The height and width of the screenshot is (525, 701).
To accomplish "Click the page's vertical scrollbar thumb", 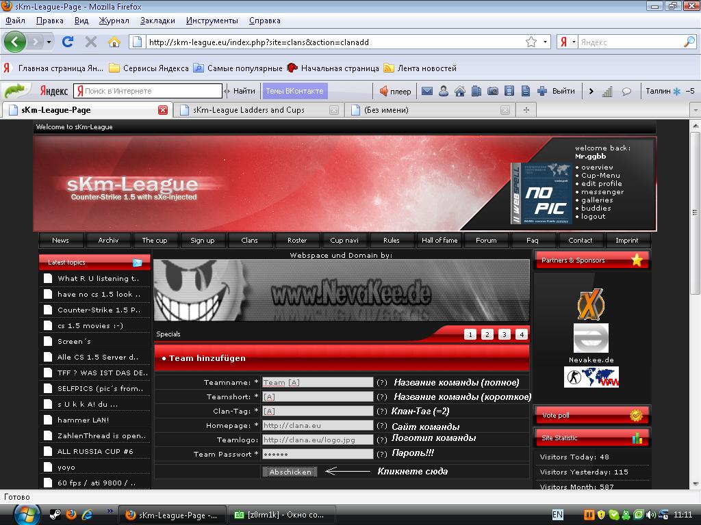I will (x=696, y=213).
